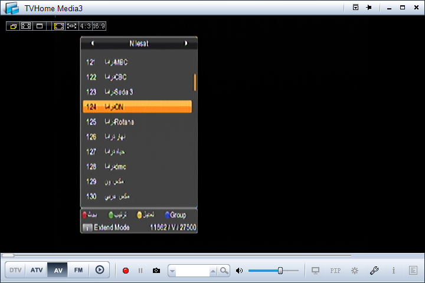Set aspect ratio to 4:3
This screenshot has width=425, height=283.
(x=86, y=26)
